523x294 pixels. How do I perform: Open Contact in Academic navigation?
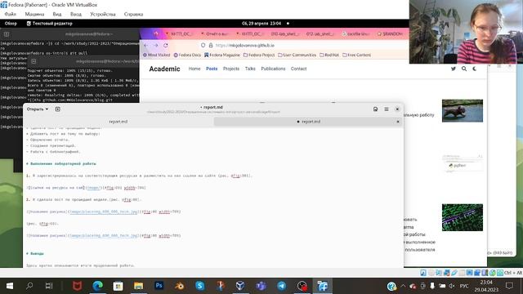(x=298, y=69)
